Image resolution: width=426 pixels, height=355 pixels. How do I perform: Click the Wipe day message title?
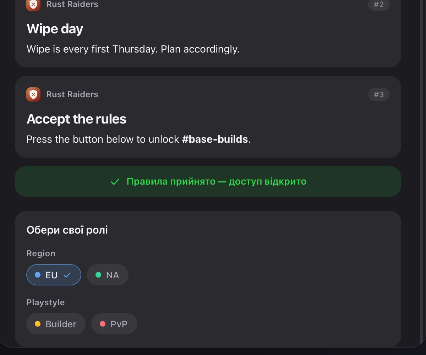pyautogui.click(x=55, y=29)
